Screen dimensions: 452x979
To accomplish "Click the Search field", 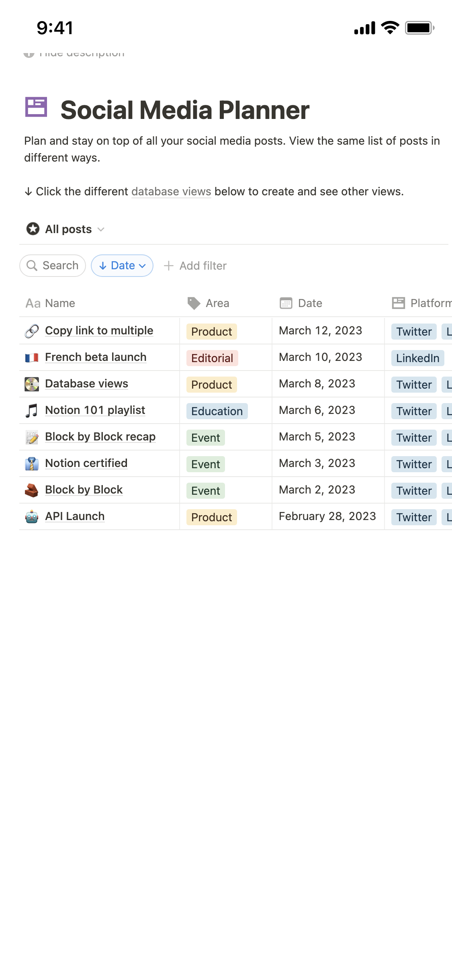I will point(53,266).
